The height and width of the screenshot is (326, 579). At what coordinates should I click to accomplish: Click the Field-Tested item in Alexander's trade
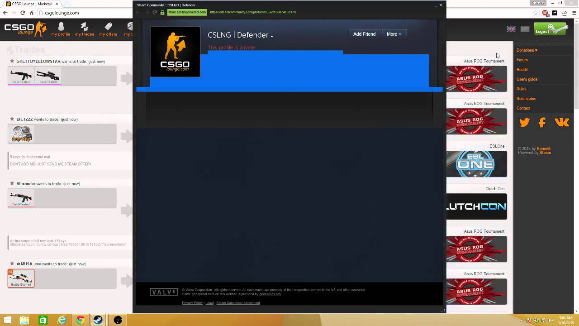click(x=21, y=198)
